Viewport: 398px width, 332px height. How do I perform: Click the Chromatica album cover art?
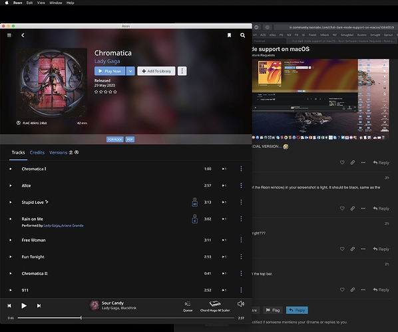(53, 83)
